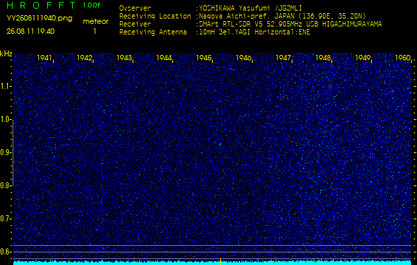
Task: Click the 1948 time marker
Action: pos(323,58)
